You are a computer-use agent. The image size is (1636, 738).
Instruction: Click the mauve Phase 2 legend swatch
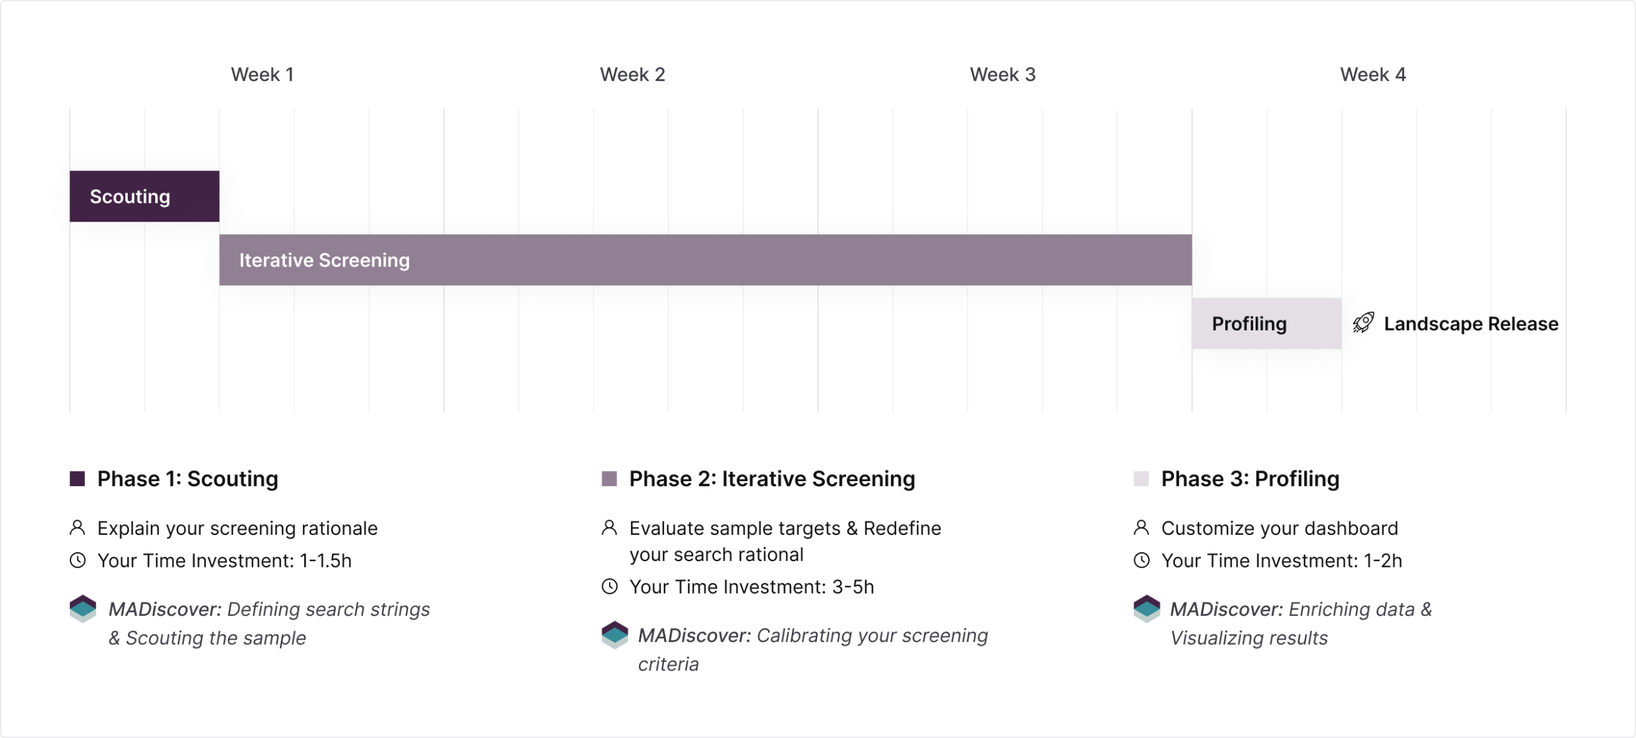[610, 479]
